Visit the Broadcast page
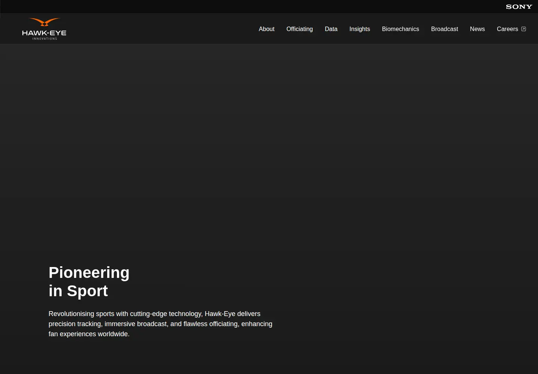The image size is (538, 374). click(445, 29)
